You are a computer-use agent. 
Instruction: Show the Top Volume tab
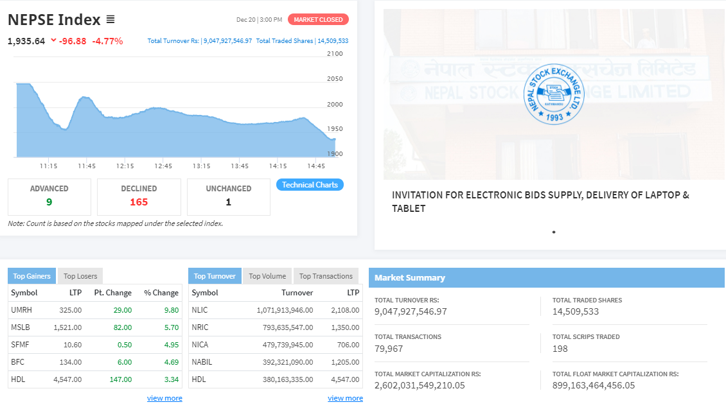click(267, 276)
